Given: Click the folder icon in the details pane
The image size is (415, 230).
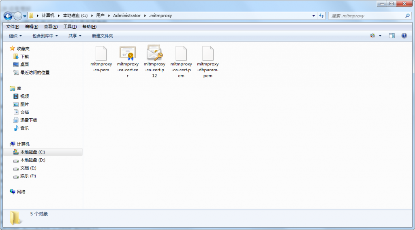Looking at the screenshot, I should tap(15, 218).
